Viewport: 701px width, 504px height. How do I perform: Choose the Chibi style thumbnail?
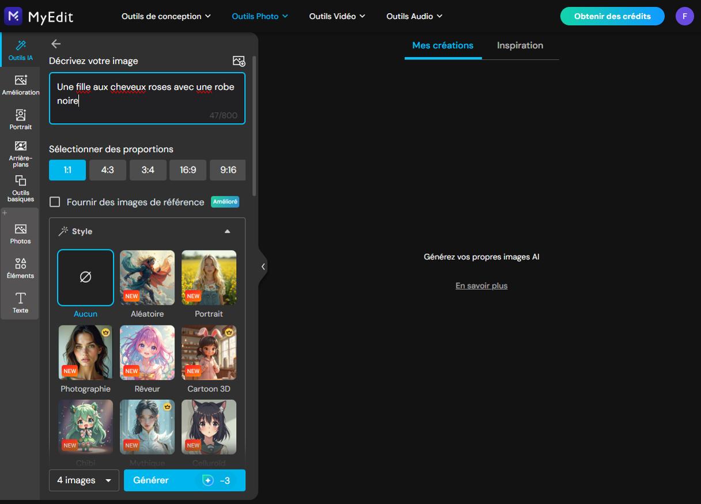pyautogui.click(x=85, y=427)
